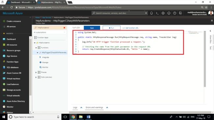The image size is (214, 120).
Task: Expand the right side panel arrow
Action: click(210, 31)
